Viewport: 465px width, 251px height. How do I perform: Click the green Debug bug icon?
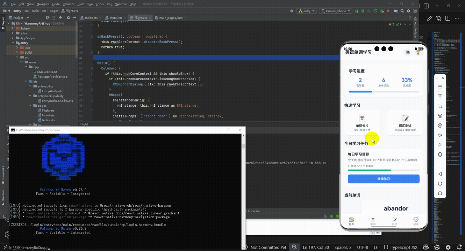(363, 11)
